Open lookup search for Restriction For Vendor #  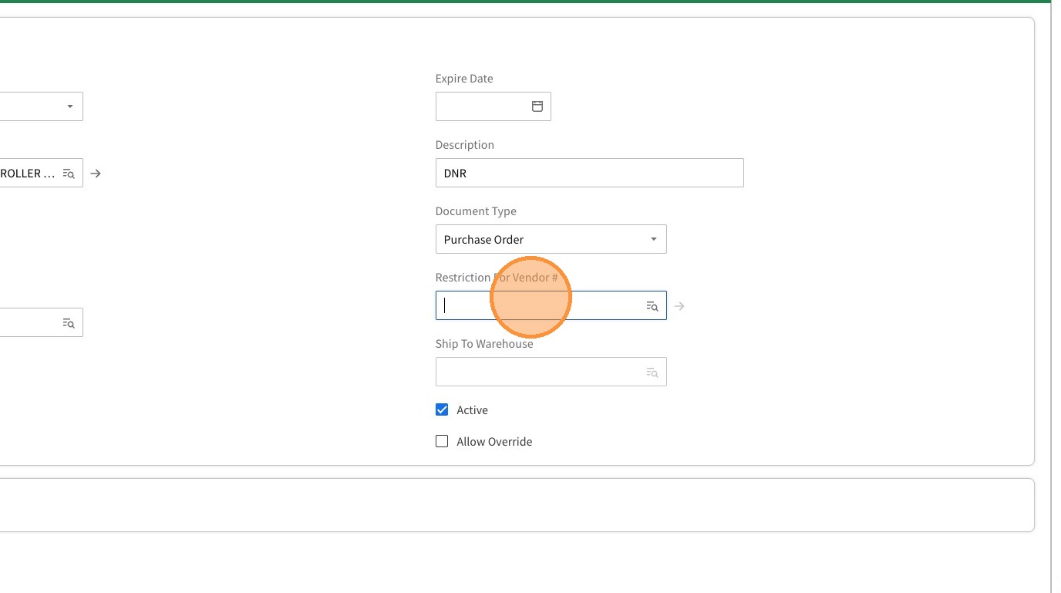pos(652,306)
